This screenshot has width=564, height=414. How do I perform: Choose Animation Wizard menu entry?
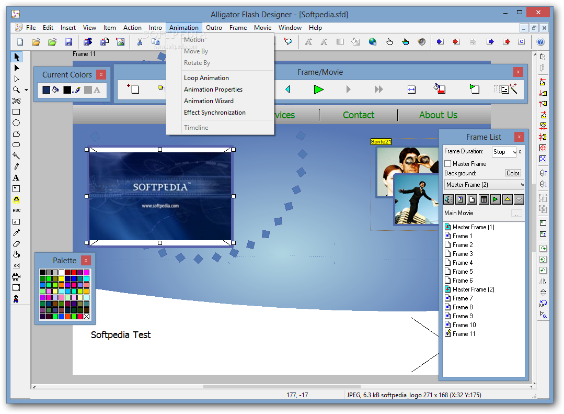click(x=209, y=101)
